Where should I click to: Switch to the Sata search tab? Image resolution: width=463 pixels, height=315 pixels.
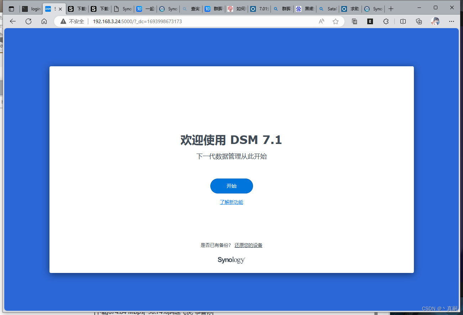pos(328,9)
